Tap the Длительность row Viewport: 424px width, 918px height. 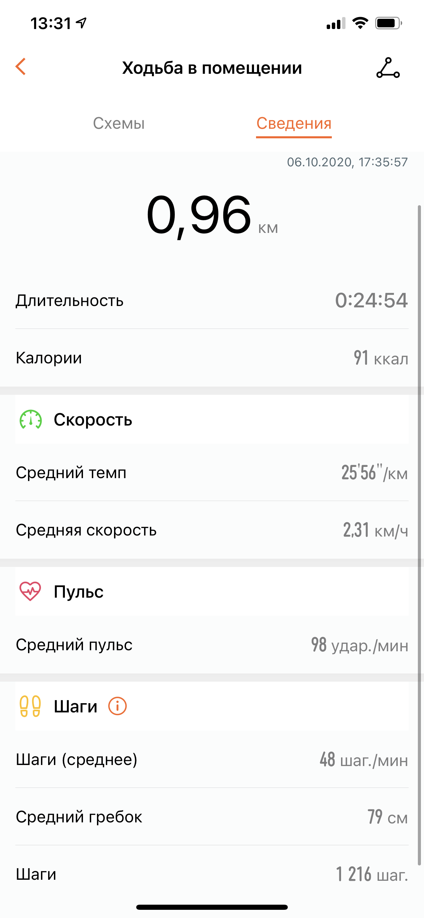(212, 301)
